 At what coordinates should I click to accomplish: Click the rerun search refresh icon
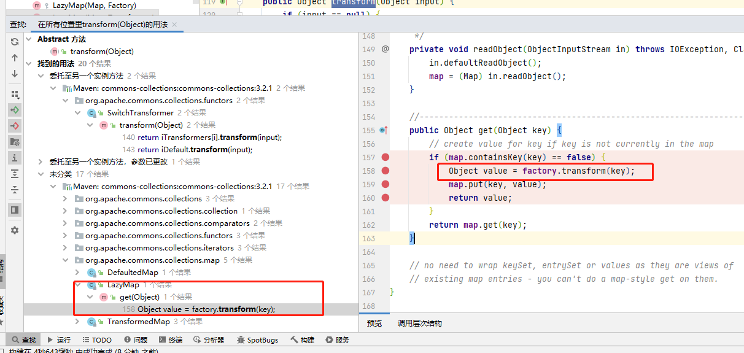(x=15, y=42)
